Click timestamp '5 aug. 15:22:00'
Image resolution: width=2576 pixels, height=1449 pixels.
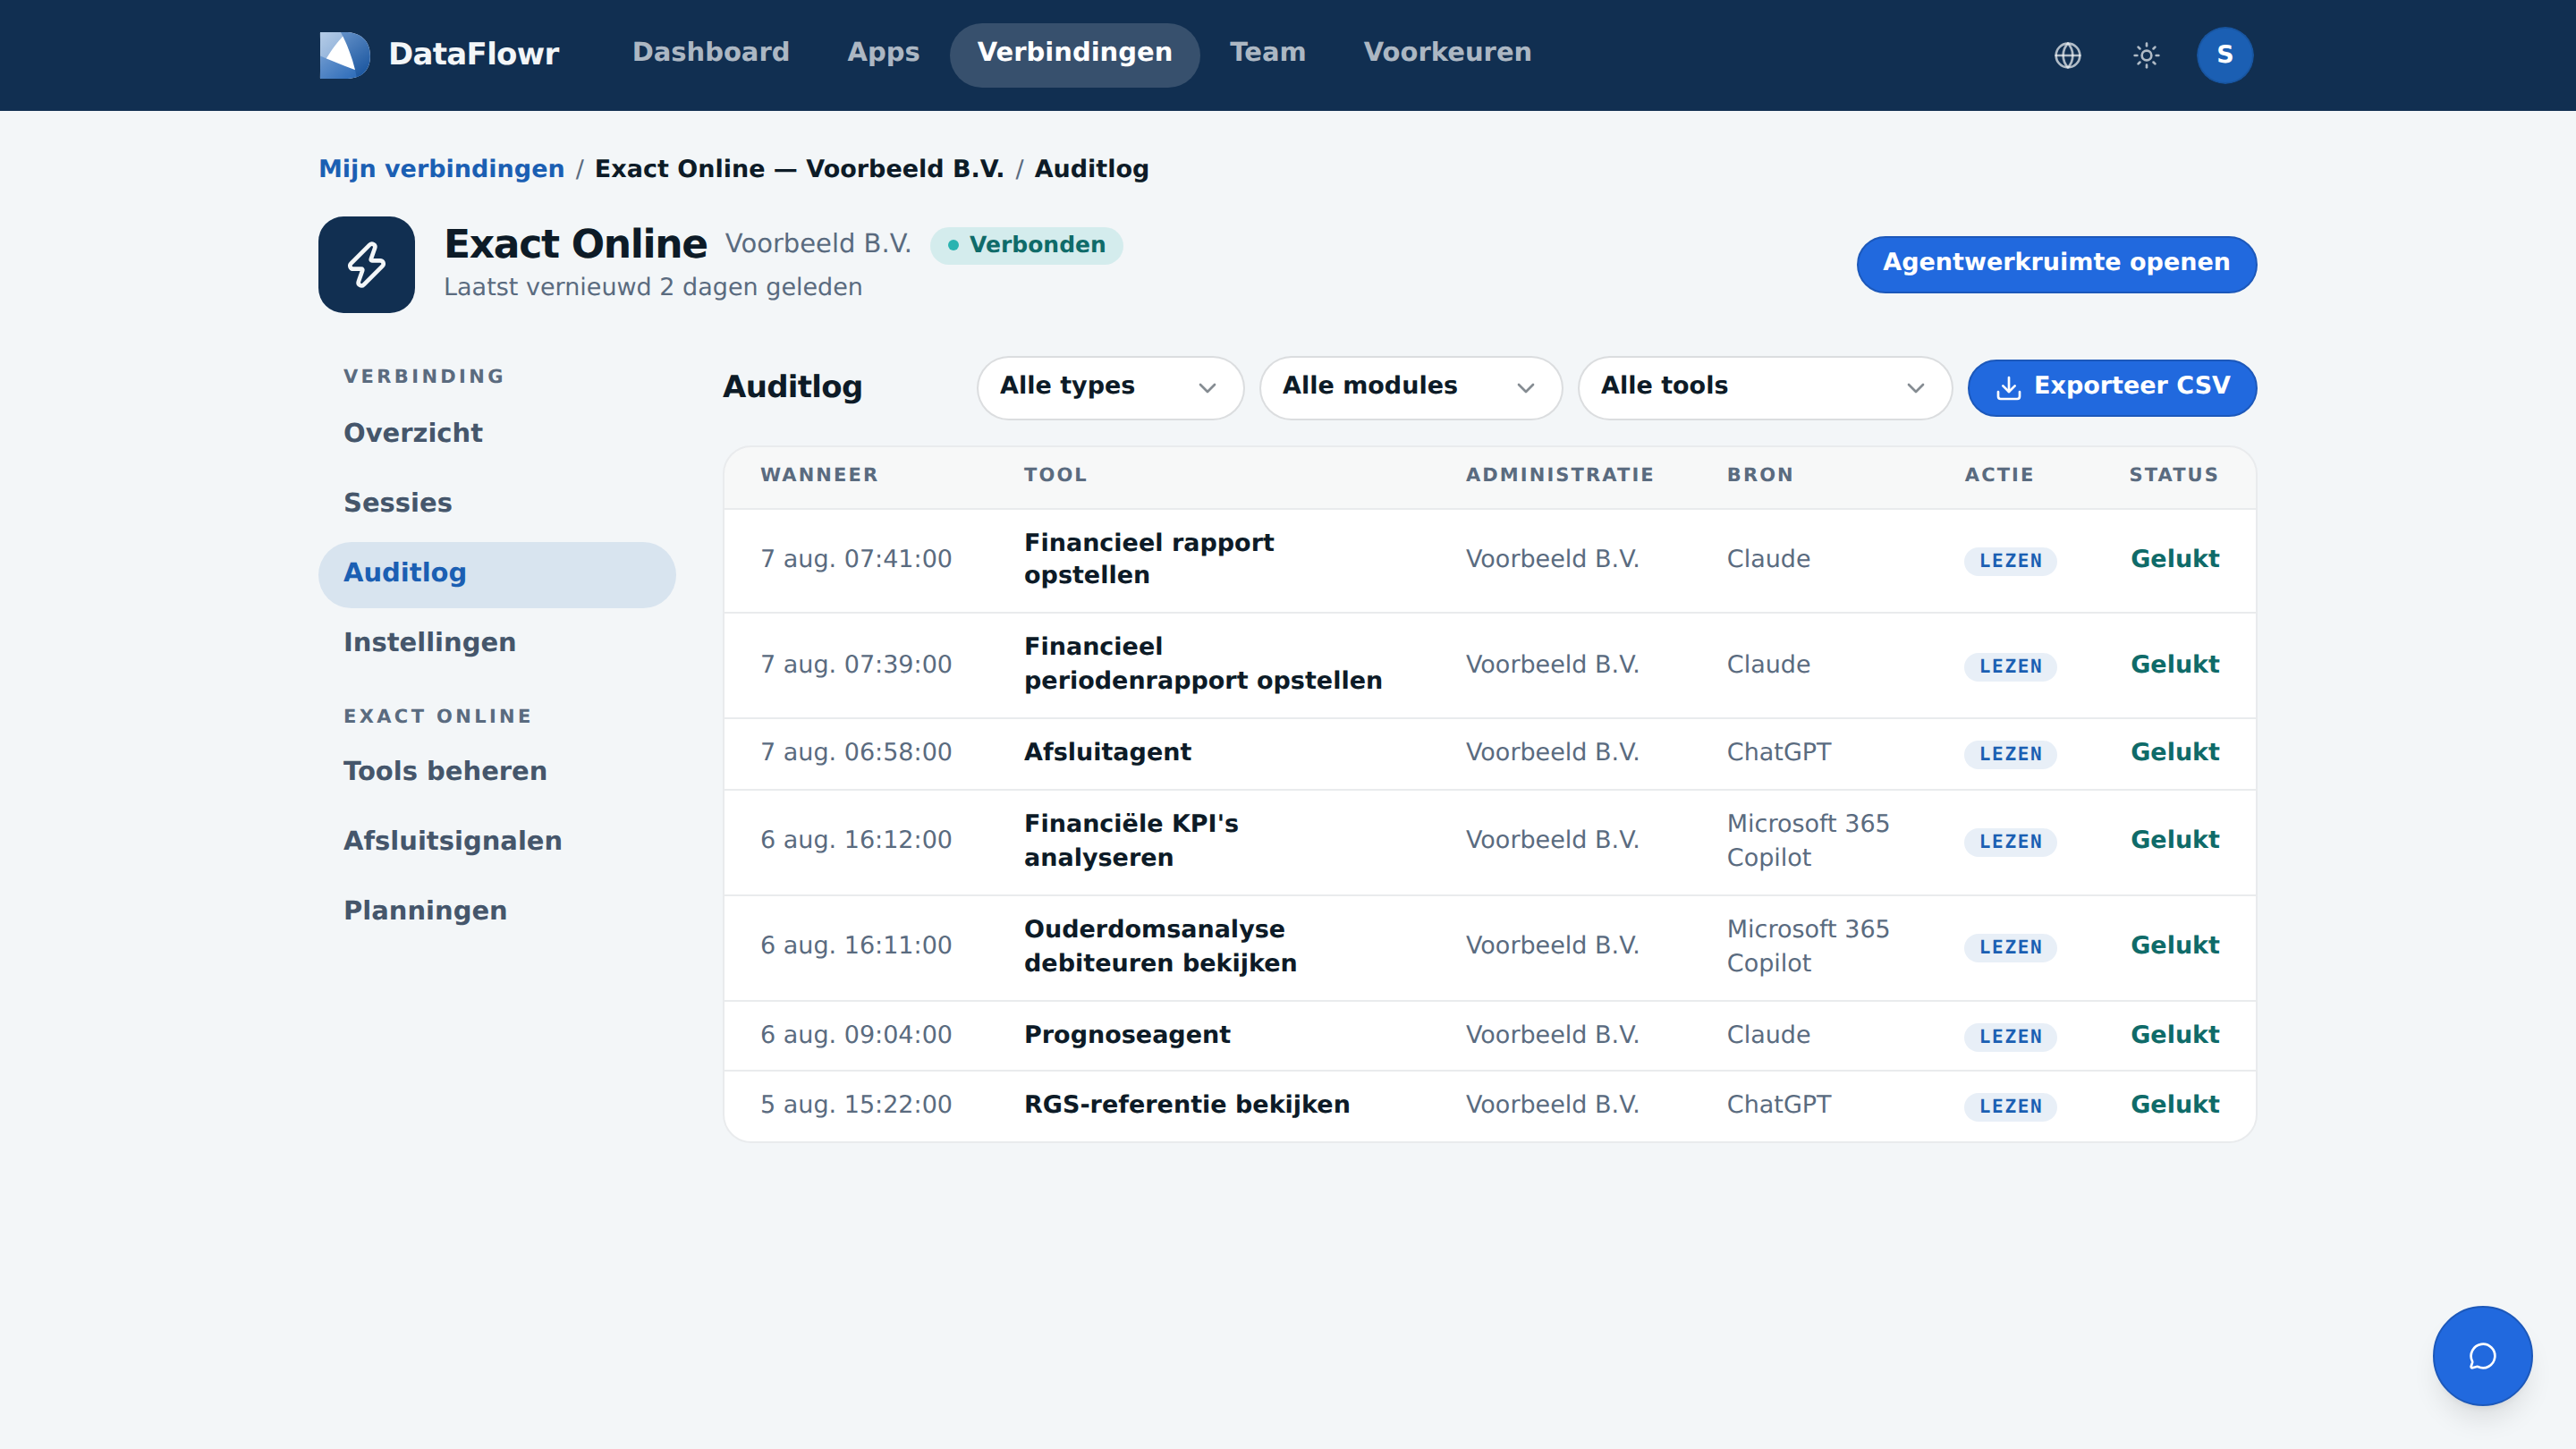(x=856, y=1105)
